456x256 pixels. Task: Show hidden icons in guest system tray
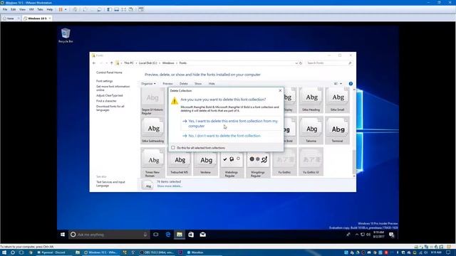(357, 235)
